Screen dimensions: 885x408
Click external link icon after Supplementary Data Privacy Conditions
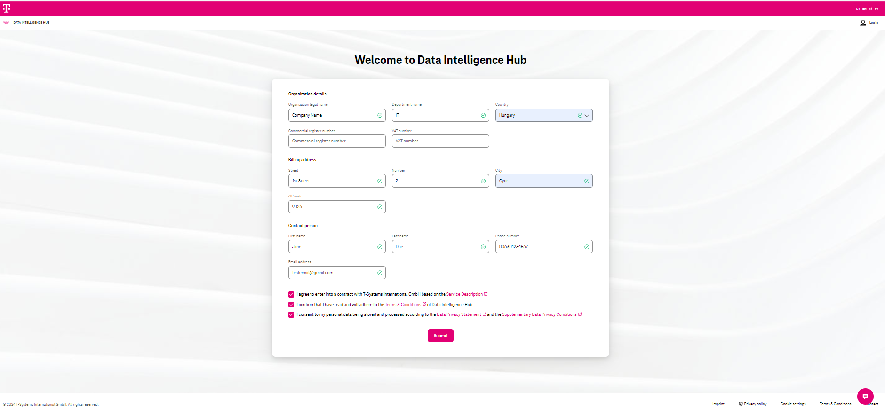tap(580, 314)
